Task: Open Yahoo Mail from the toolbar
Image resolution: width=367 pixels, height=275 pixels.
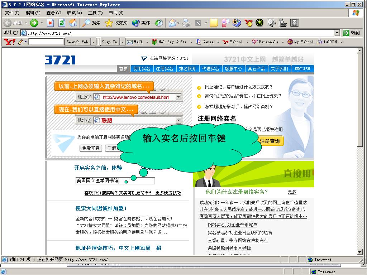Action: click(135, 42)
